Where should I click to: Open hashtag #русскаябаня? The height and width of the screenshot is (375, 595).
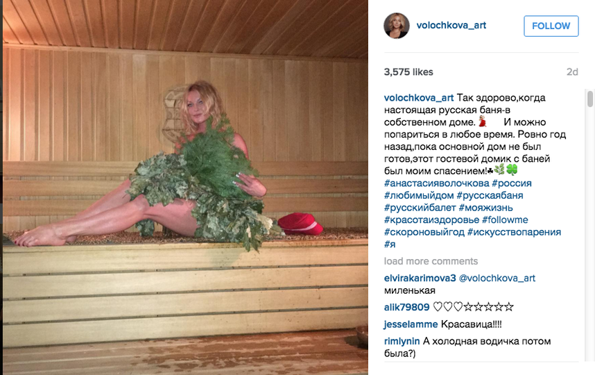point(490,195)
